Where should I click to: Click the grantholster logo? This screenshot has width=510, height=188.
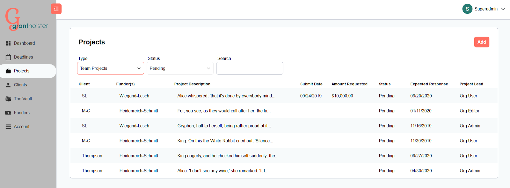click(27, 19)
